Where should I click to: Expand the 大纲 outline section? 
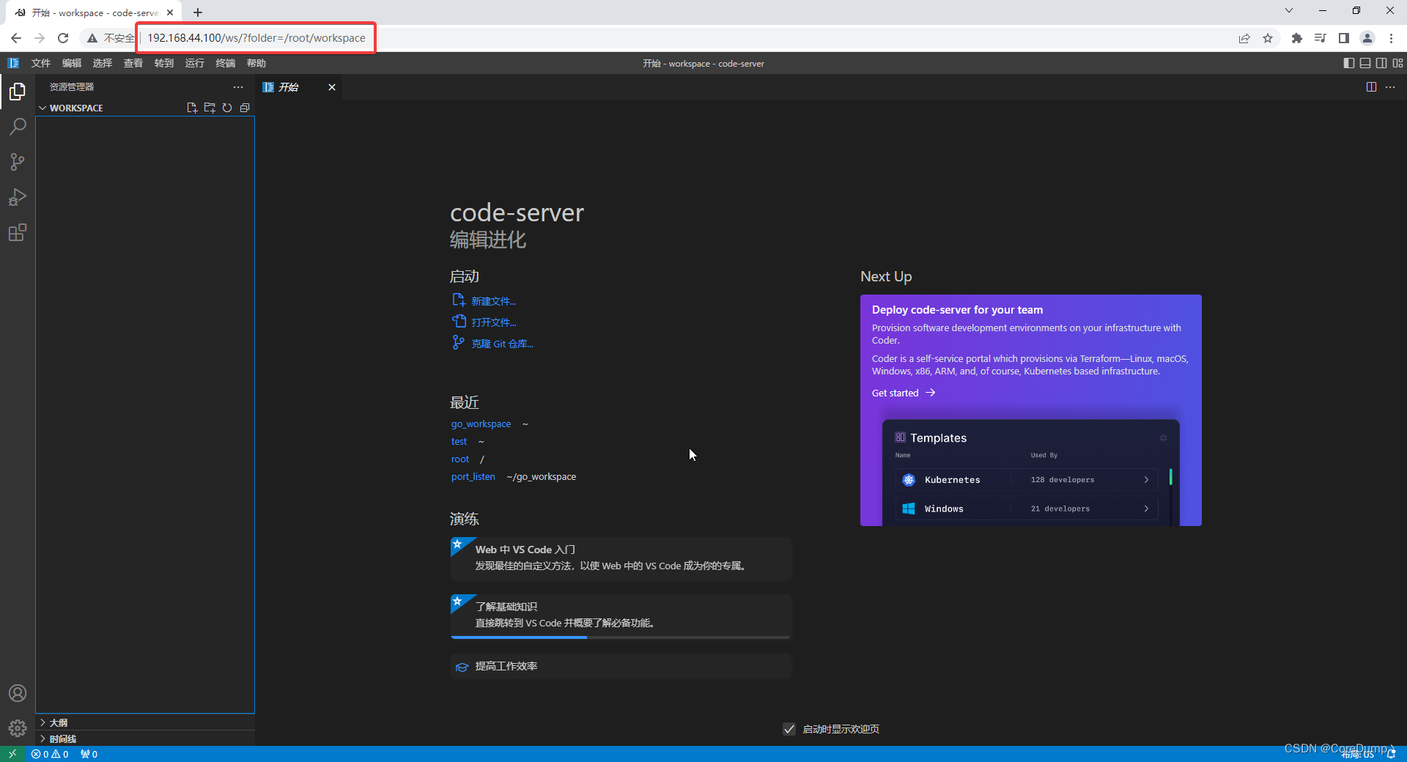(145, 722)
